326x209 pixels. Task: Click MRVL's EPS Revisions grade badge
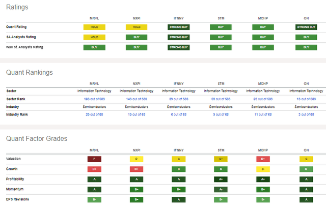pos(94,200)
